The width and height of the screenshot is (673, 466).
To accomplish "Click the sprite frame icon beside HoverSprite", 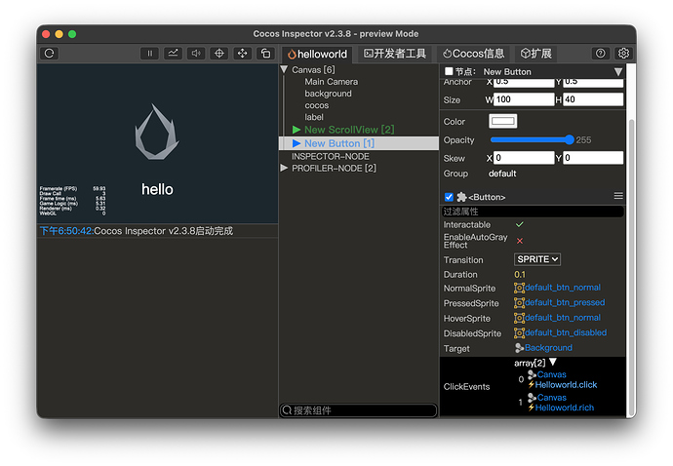I will [519, 318].
